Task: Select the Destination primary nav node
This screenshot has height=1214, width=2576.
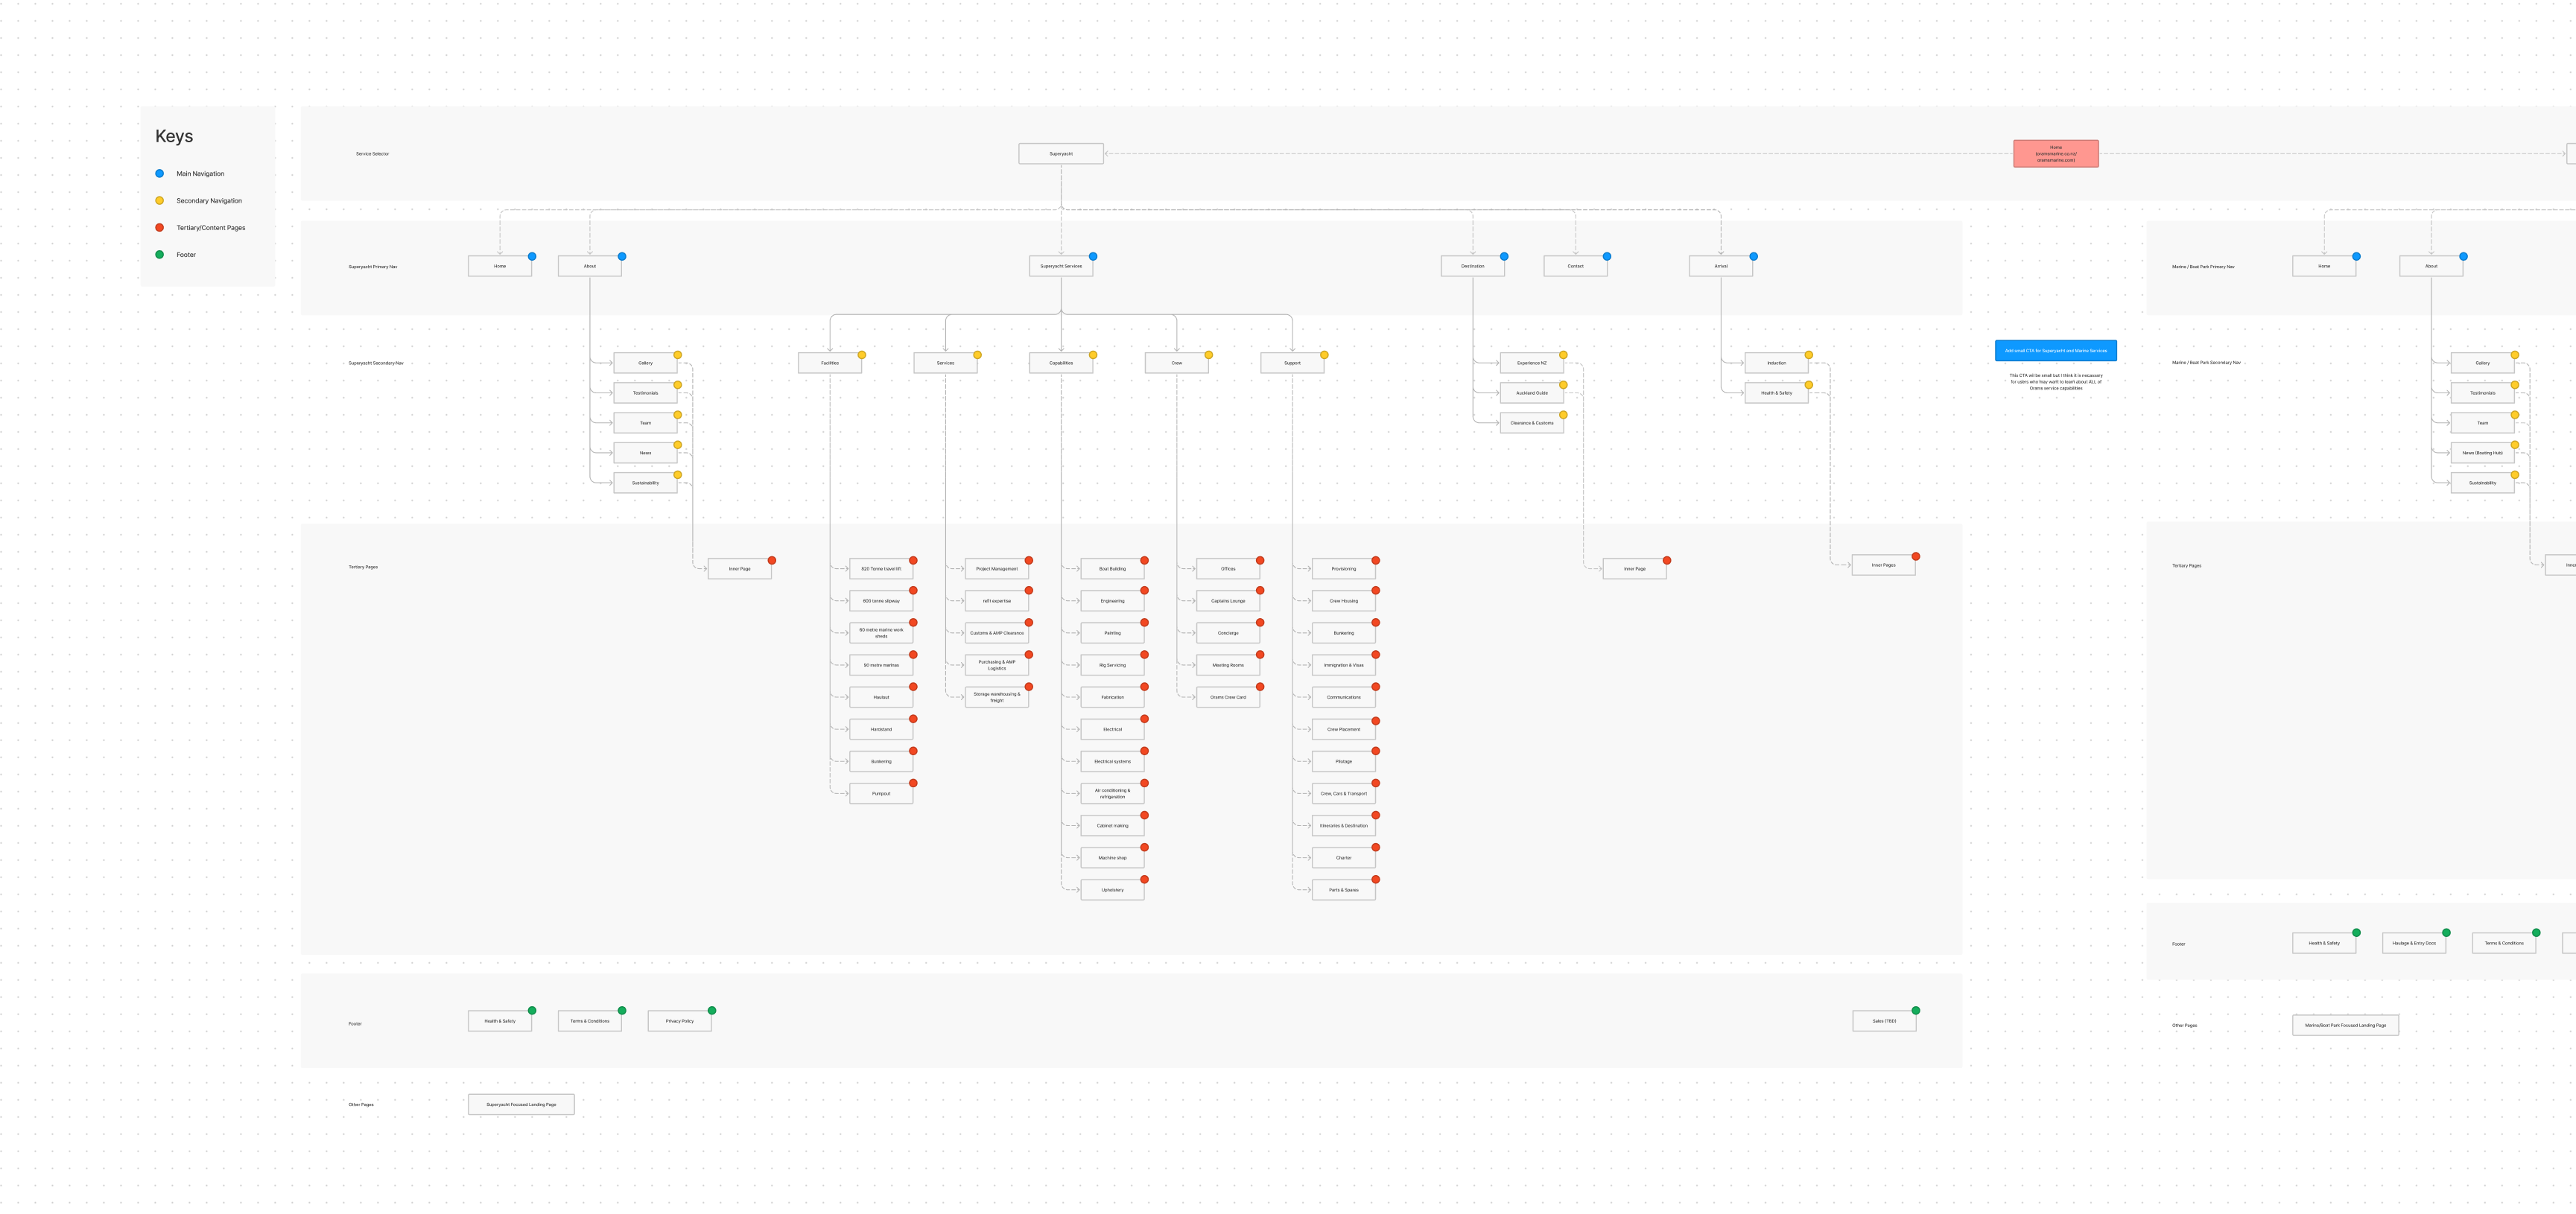Action: (x=1472, y=267)
